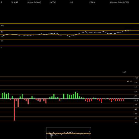Select the tallest red histogram bar
Image resolution: width=139 pixels, height=139 pixels.
pos(14,110)
